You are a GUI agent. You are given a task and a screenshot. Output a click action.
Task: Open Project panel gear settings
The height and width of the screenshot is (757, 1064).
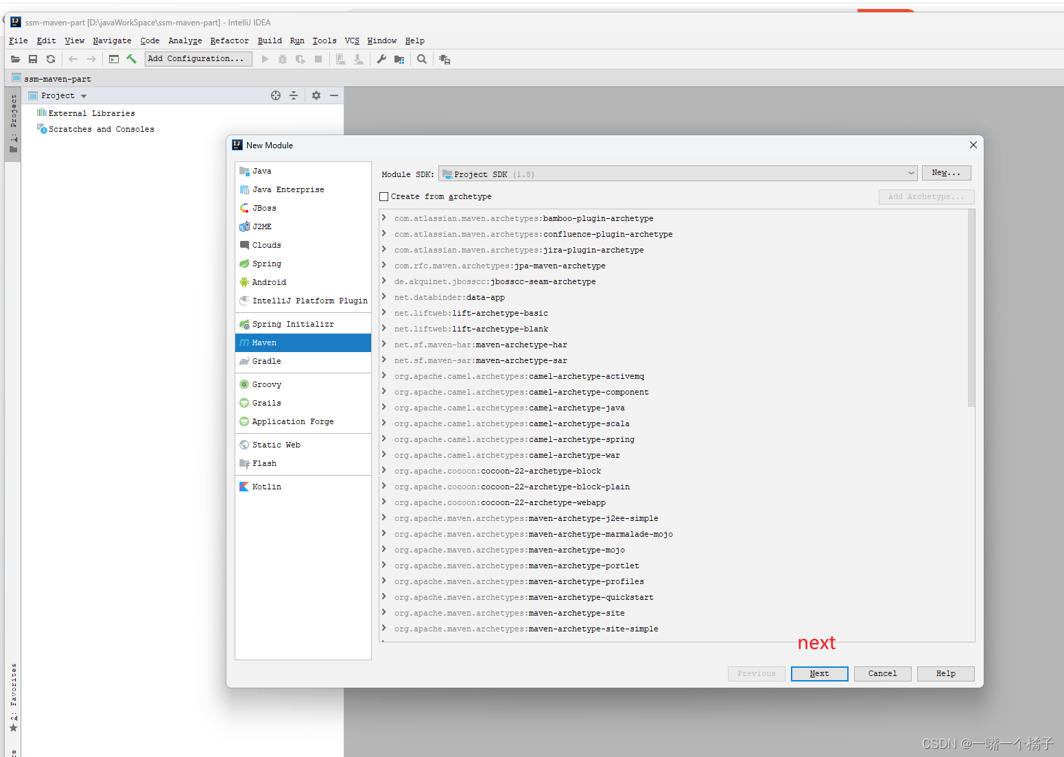pos(316,95)
